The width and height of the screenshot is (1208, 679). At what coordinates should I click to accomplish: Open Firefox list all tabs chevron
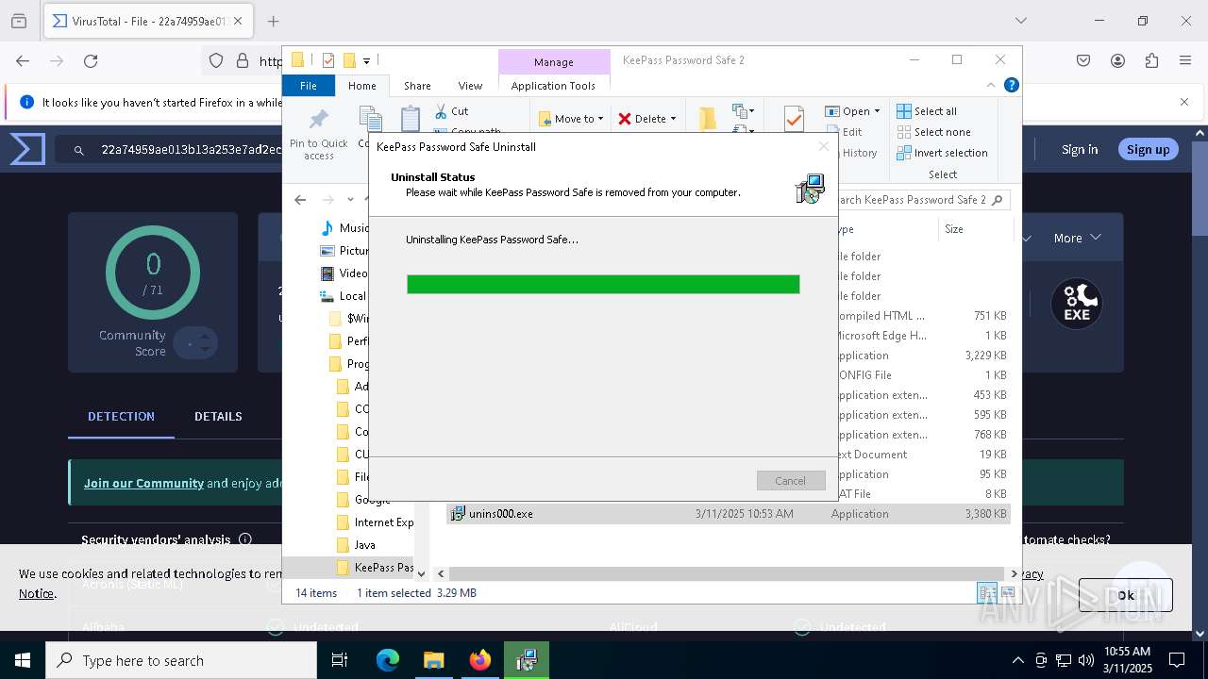1021,21
